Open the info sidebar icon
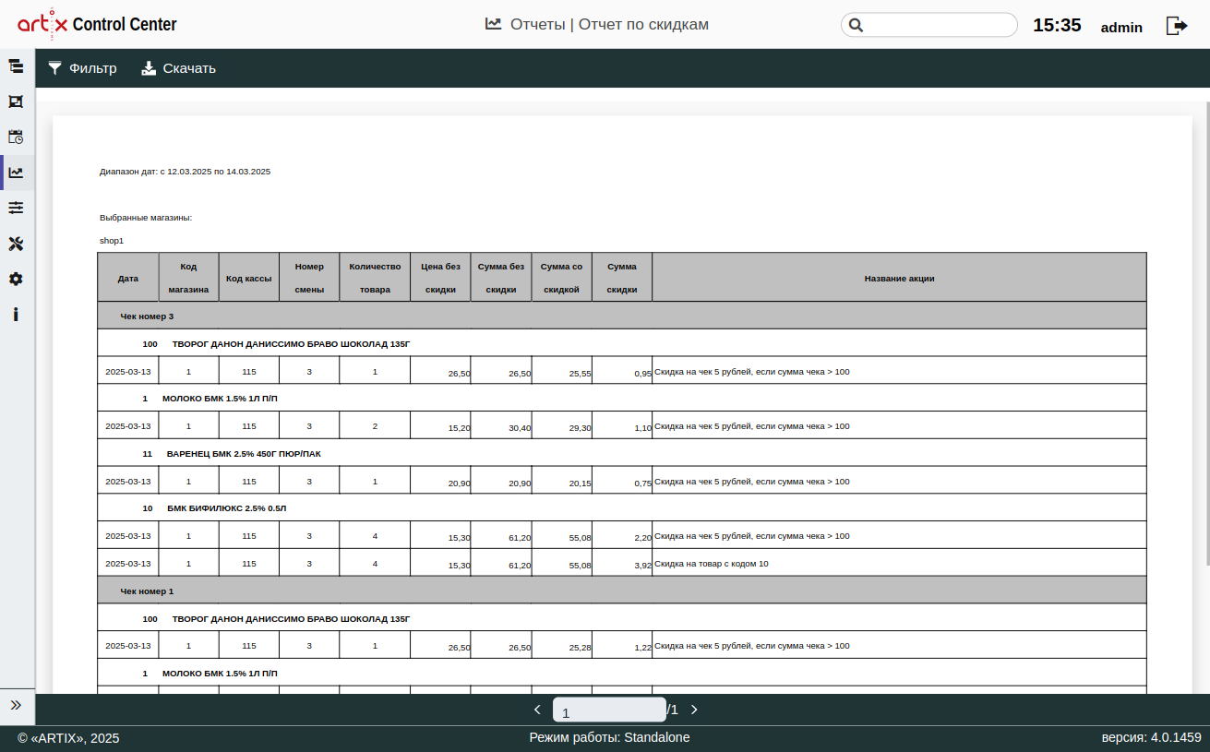 pos(16,315)
